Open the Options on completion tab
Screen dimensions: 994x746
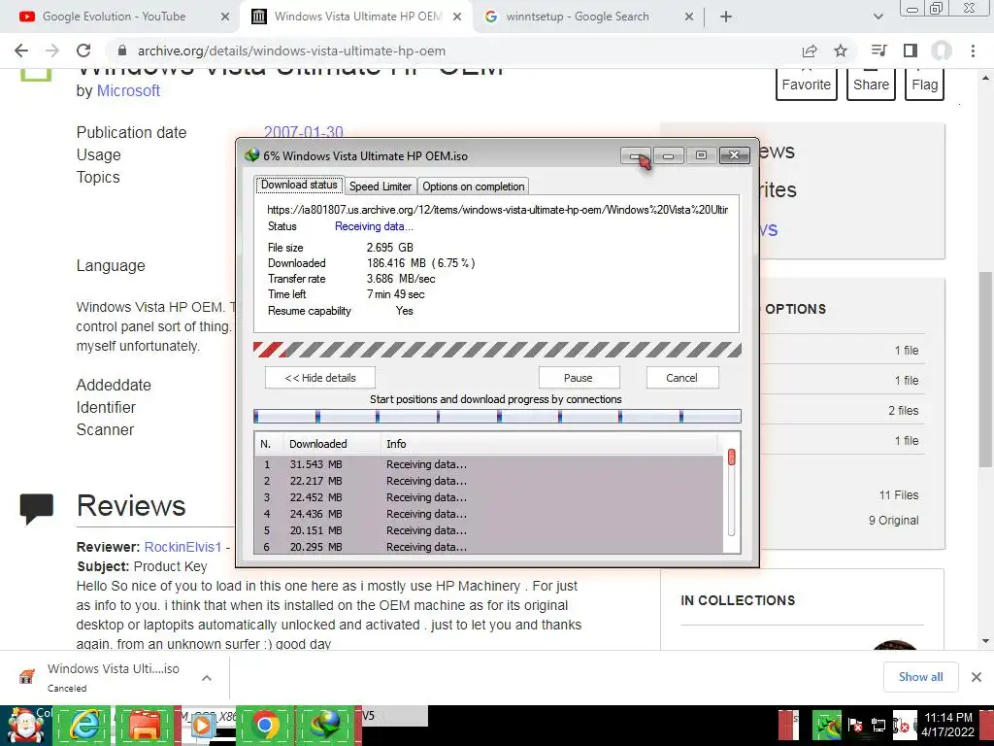[x=474, y=186]
